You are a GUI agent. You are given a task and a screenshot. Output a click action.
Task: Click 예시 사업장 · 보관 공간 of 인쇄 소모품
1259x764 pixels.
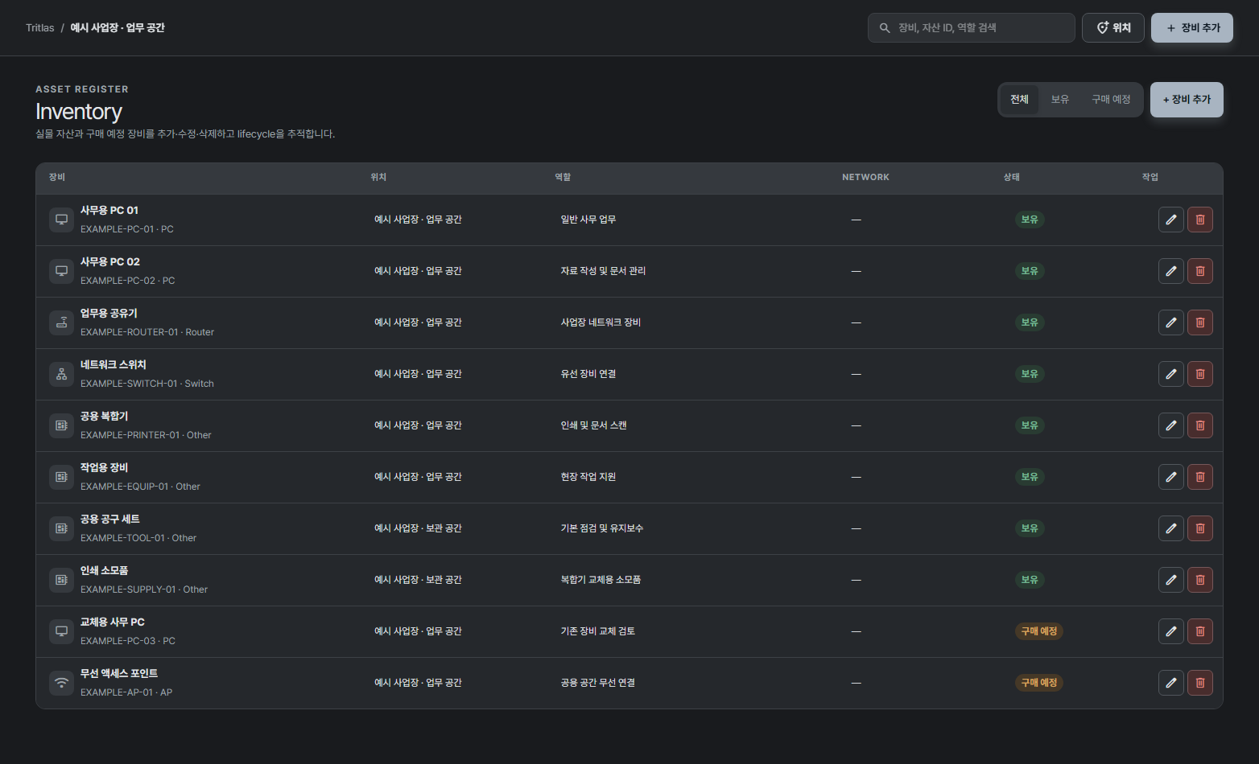coord(418,580)
